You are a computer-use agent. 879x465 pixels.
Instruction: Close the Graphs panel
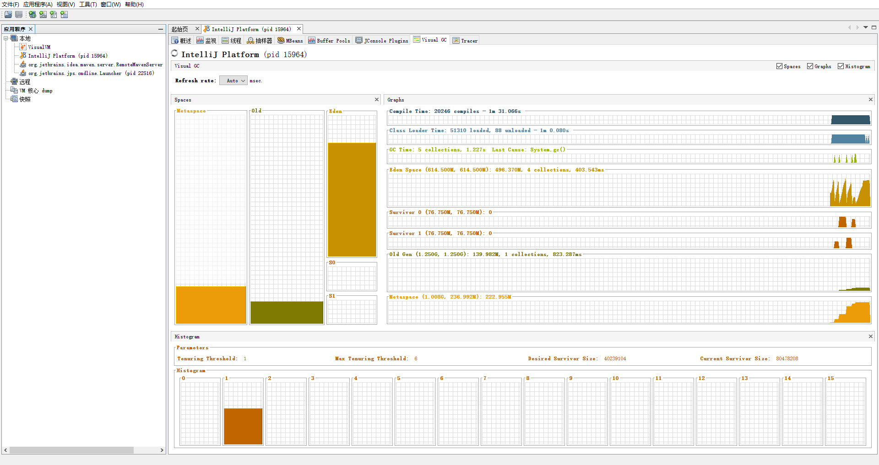point(871,100)
